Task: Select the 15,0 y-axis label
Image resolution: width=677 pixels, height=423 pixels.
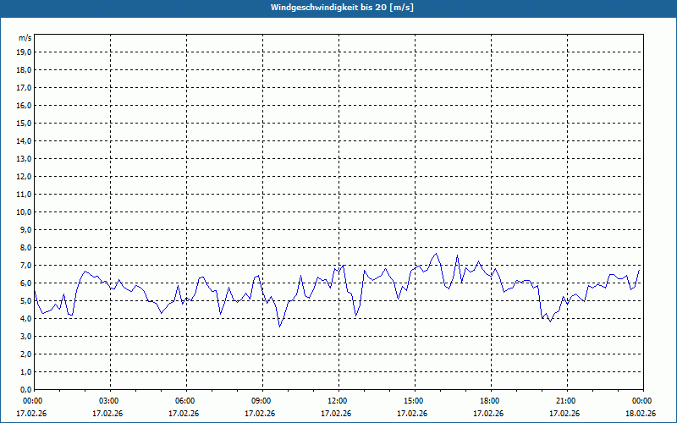Action: (x=25, y=123)
